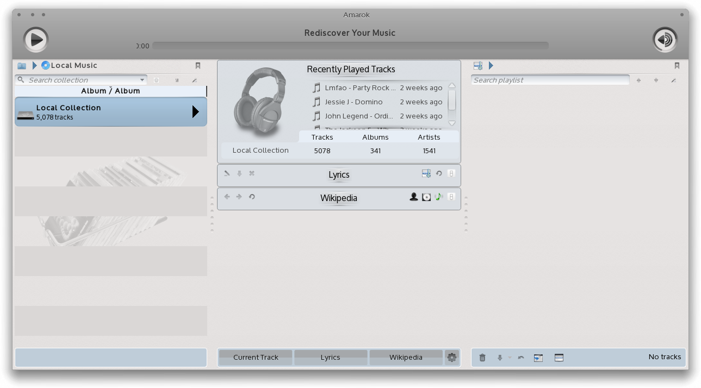Image resolution: width=701 pixels, height=388 pixels.
Task: Expand the breadcrumb arrow before Local Music
Action: tap(35, 66)
